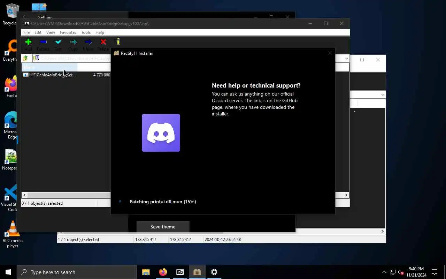Open Firefox from the taskbar
Viewport: 446px width, 279px height.
[x=163, y=272]
